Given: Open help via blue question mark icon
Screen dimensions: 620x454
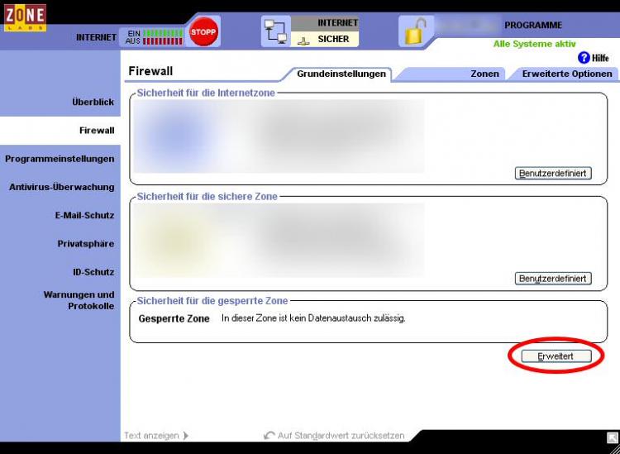Looking at the screenshot, I should (584, 58).
